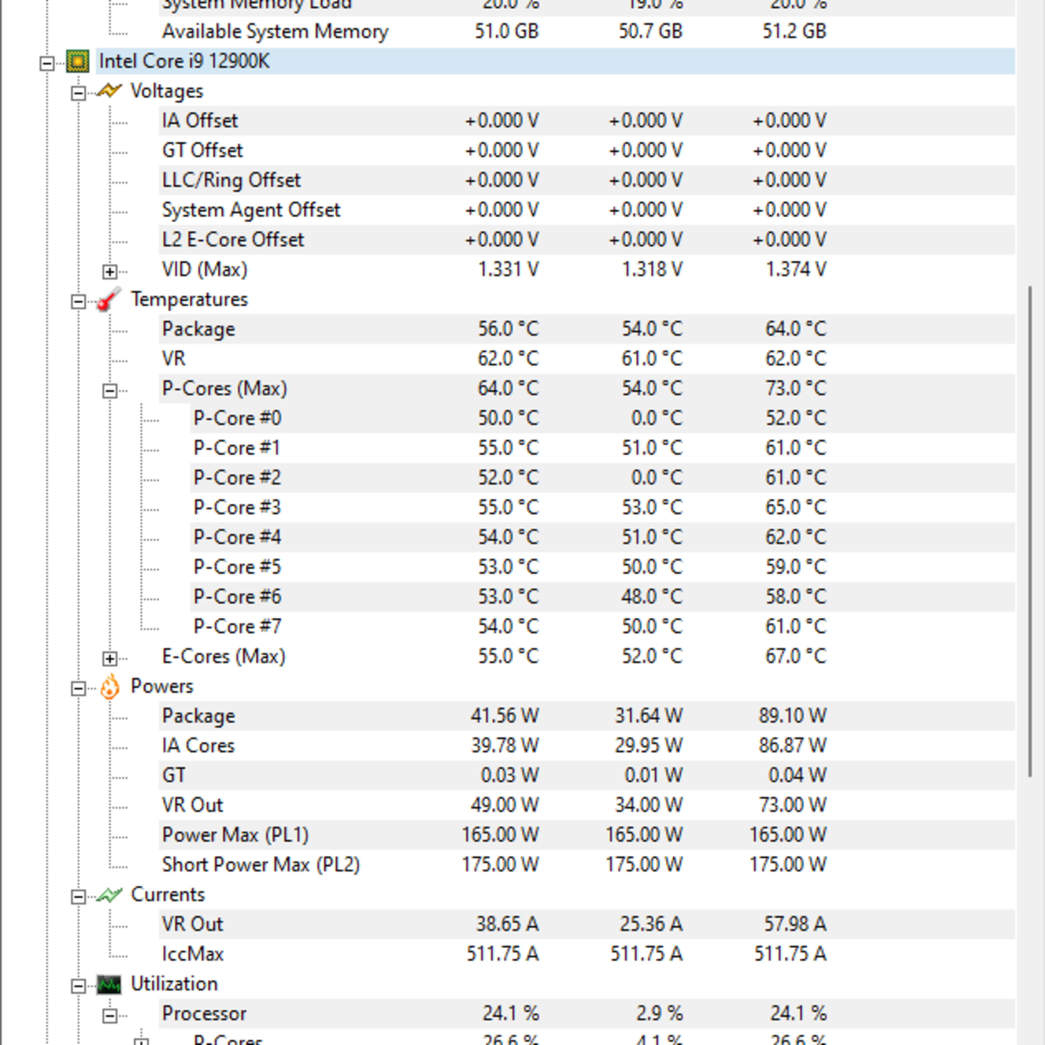Collapse the Intel Core i9 12900K node
The height and width of the screenshot is (1045, 1045).
click(47, 64)
